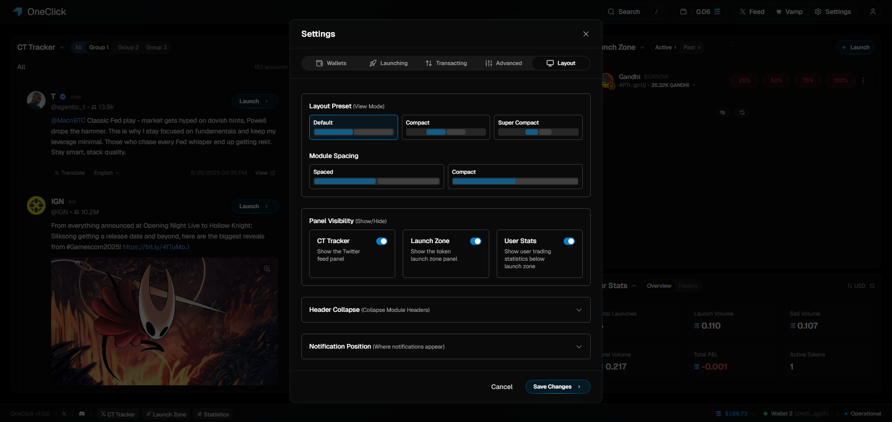
Task: Toggle User Stats panel visibility
Action: tap(569, 241)
